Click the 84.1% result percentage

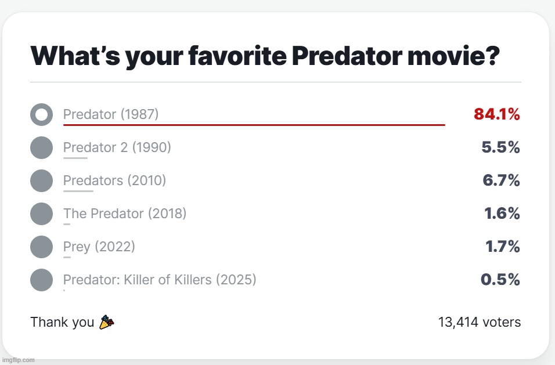[x=496, y=114]
